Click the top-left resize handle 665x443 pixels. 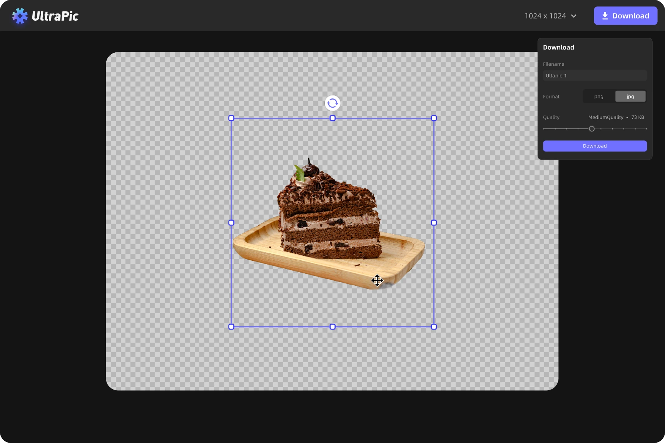click(x=231, y=118)
